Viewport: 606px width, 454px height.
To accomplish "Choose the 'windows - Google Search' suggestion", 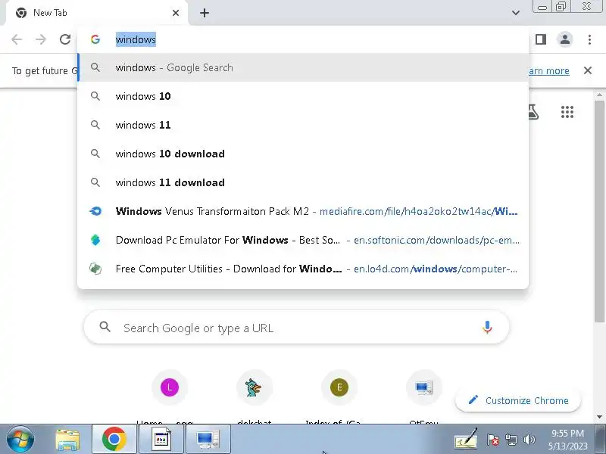I will click(x=303, y=67).
